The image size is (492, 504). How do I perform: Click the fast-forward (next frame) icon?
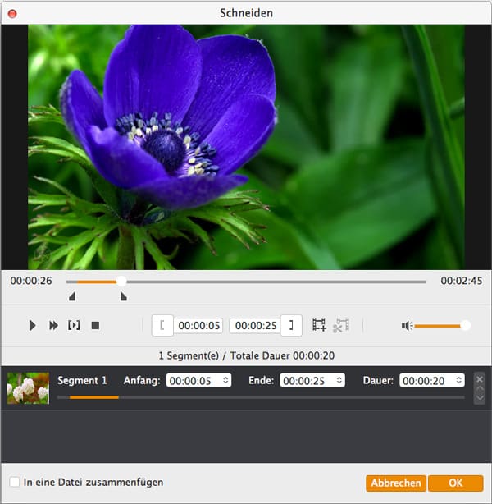tap(53, 326)
